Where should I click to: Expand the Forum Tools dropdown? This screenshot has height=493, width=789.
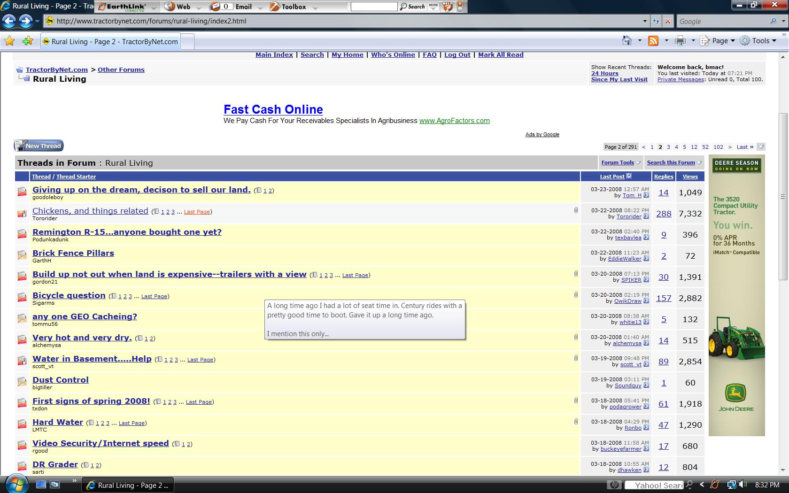(620, 162)
